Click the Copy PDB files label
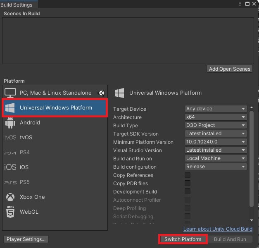The width and height of the screenshot is (259, 248). [x=131, y=184]
